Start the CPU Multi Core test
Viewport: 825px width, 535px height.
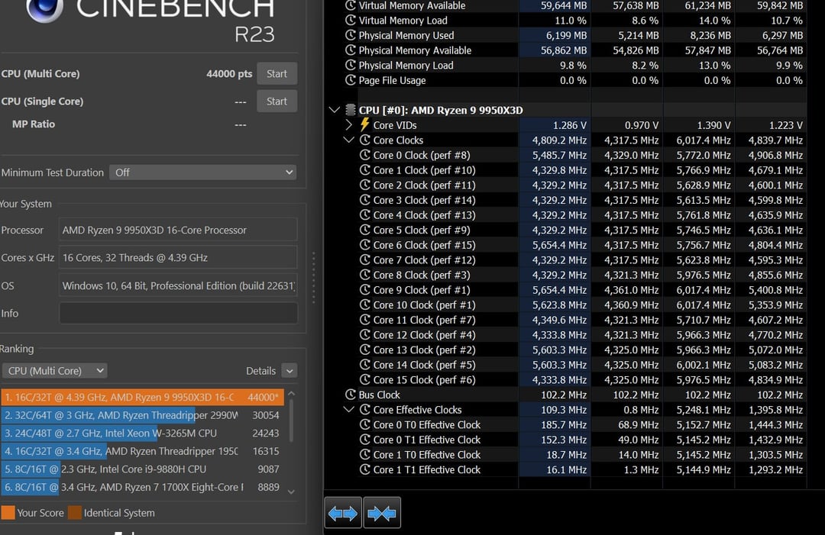(277, 73)
